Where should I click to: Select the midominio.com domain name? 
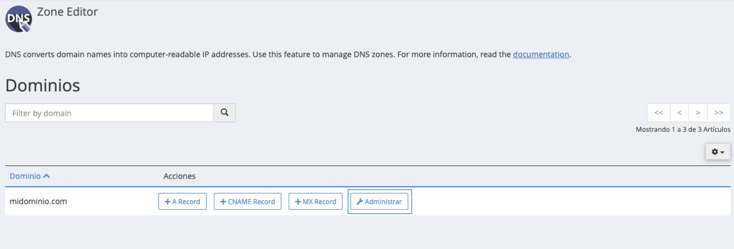click(38, 202)
